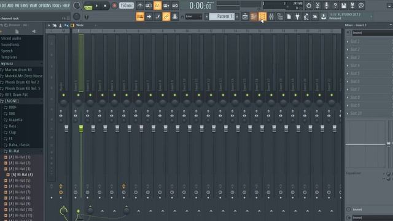
Task: Click the Insert 2 pan knob
Action: click(90, 103)
